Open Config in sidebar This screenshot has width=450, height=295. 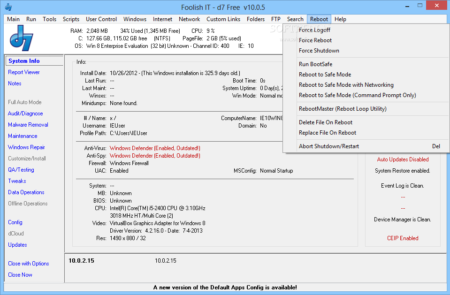[15, 222]
